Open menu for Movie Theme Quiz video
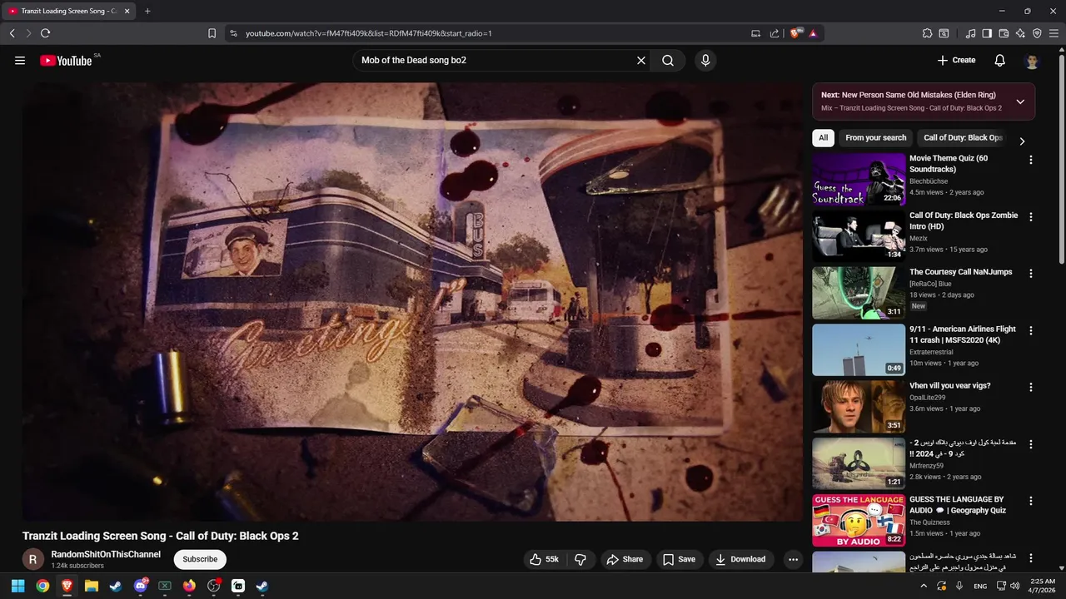1066x599 pixels. point(1031,160)
